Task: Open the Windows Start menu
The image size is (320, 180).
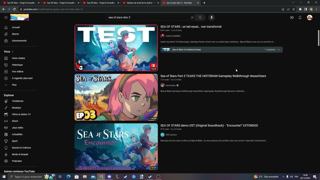Action: click(x=4, y=177)
